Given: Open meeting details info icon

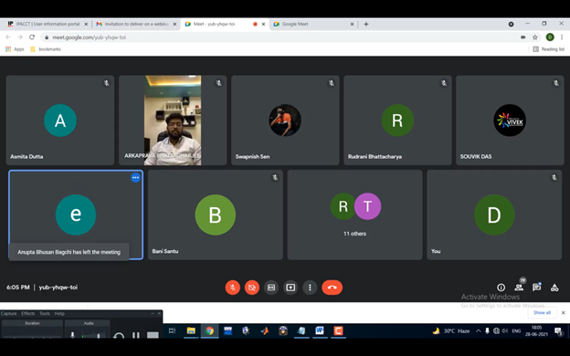Looking at the screenshot, I should (x=501, y=288).
